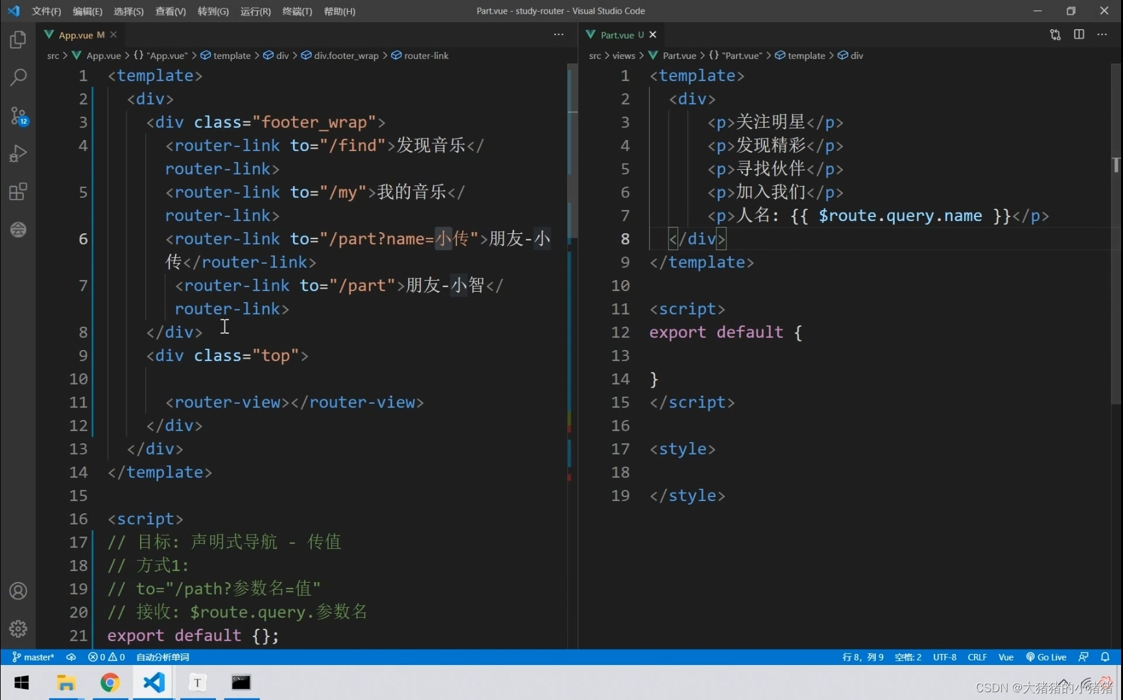Open 帮助(H) menu
The height and width of the screenshot is (700, 1123).
[x=340, y=11]
